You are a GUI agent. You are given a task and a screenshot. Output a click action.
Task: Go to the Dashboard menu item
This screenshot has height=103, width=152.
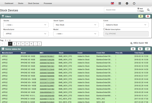point(9,4)
